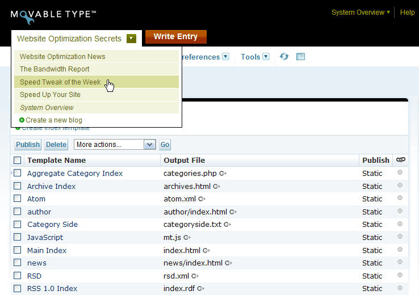Viewport: 419px width, 295px height.
Task: Click link status dot for news row
Action: 400,262
